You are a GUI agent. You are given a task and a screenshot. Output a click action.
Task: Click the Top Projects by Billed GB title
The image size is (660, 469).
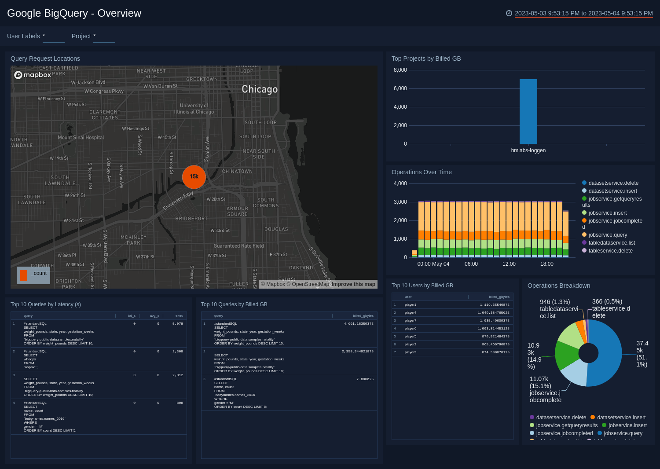(426, 59)
